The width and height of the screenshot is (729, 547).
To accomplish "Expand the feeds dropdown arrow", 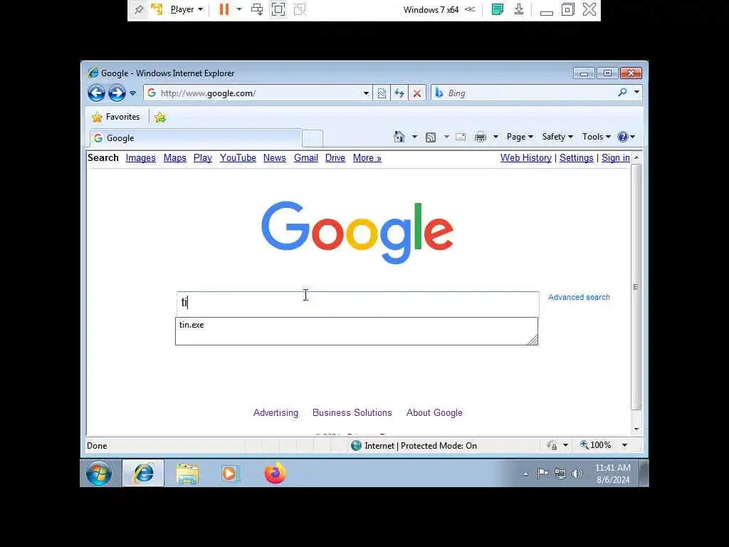I will pos(446,137).
